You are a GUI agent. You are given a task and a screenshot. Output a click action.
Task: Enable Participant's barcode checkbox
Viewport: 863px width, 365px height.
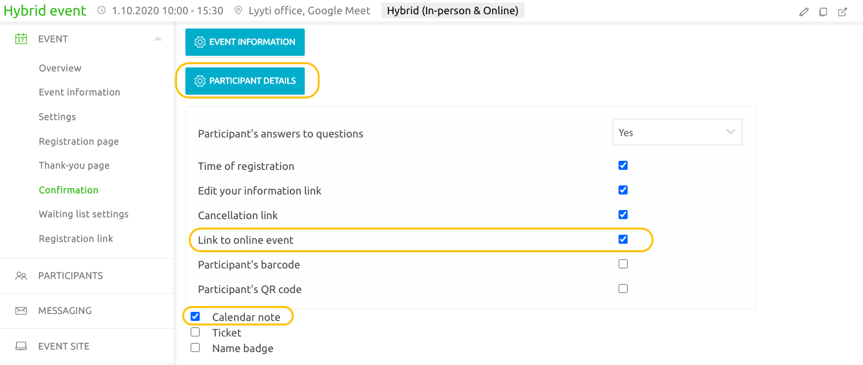pyautogui.click(x=623, y=264)
